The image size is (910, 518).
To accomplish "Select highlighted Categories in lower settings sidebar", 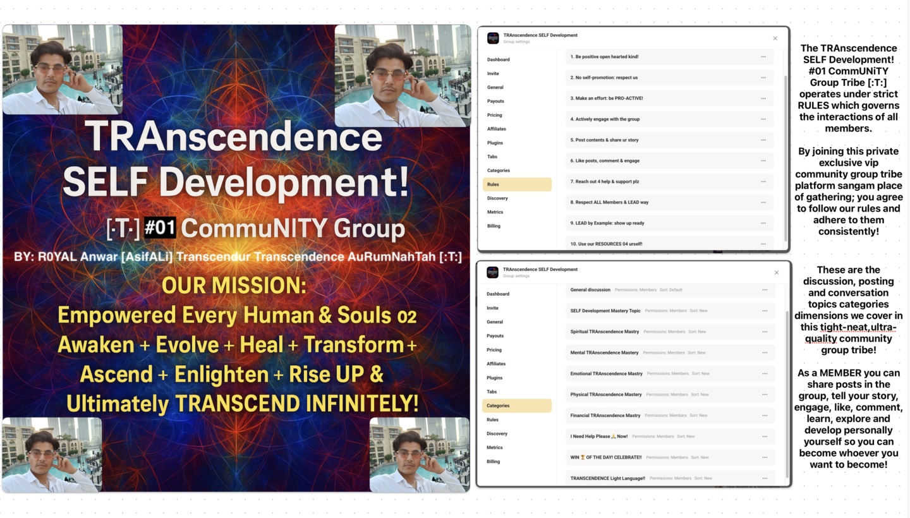I will click(517, 406).
